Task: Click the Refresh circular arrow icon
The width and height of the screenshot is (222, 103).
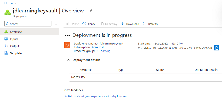Action: tap(144, 24)
